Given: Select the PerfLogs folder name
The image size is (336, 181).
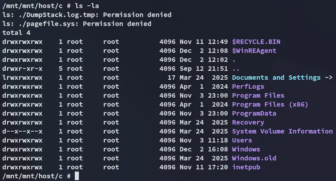Looking at the screenshot, I should click(248, 87).
